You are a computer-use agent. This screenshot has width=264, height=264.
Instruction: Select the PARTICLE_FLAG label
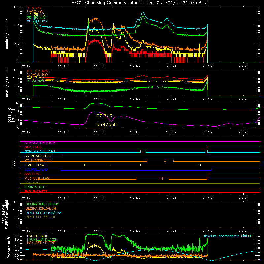(37, 178)
